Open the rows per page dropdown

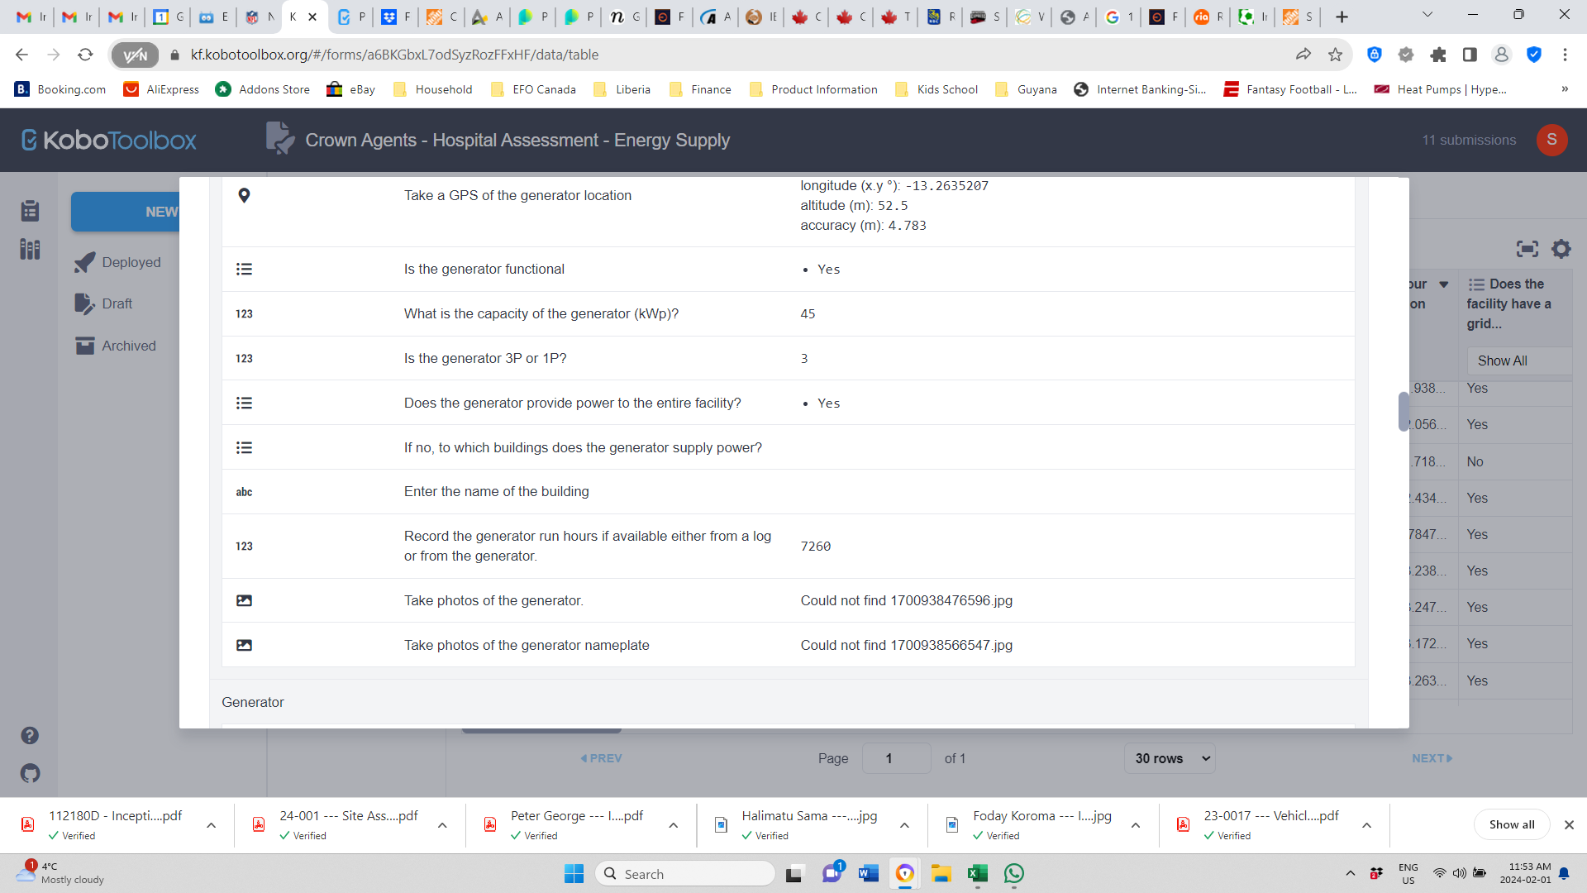[x=1170, y=758]
